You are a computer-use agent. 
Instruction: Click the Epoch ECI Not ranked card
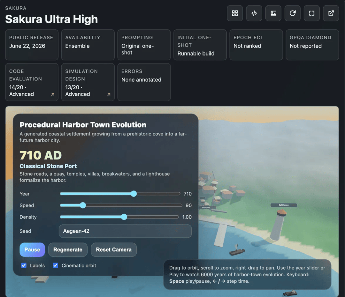coord(256,45)
